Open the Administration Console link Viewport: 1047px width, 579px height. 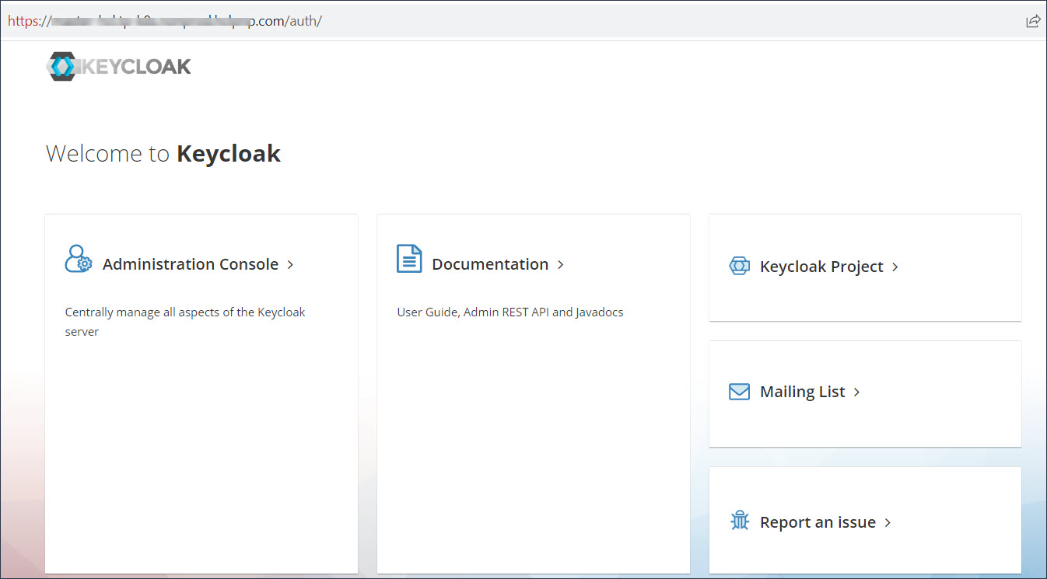click(190, 263)
